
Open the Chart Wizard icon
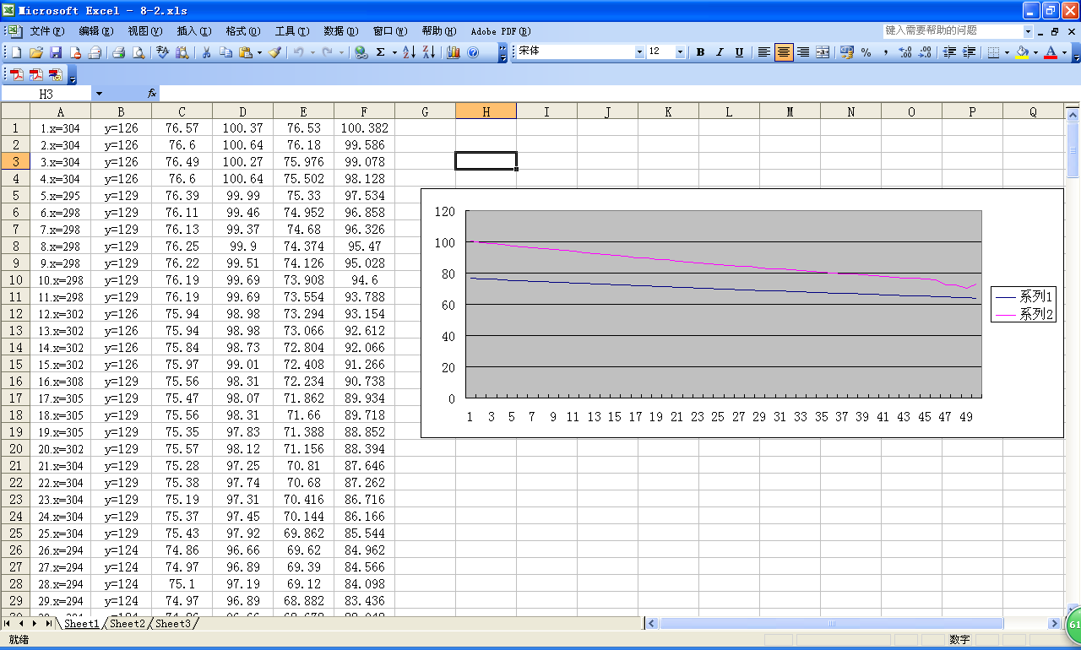point(454,52)
